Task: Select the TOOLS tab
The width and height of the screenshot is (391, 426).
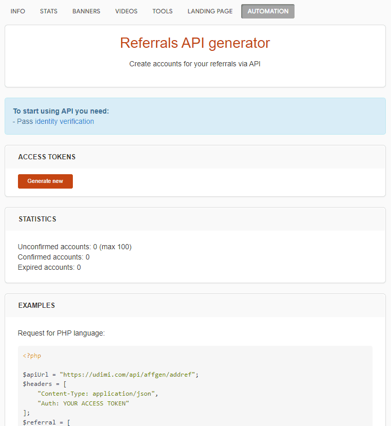Action: (162, 11)
